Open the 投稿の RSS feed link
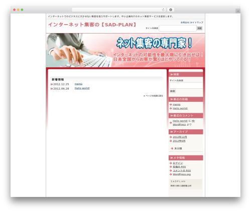 179,167
